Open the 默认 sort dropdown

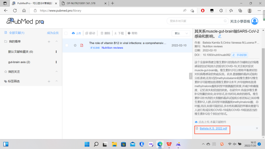pos(181,33)
